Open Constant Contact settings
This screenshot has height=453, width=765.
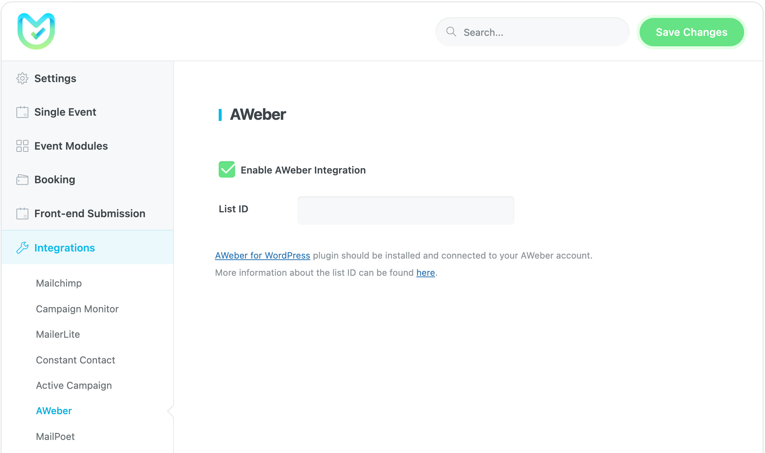click(x=75, y=360)
